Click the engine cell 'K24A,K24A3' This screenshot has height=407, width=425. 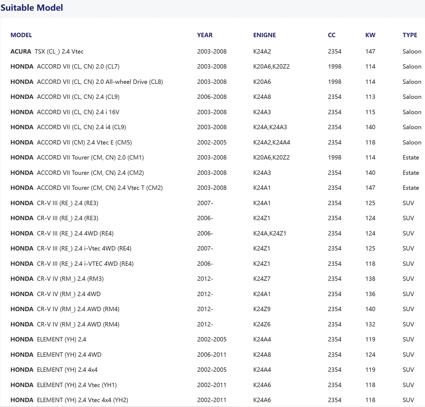click(x=270, y=127)
